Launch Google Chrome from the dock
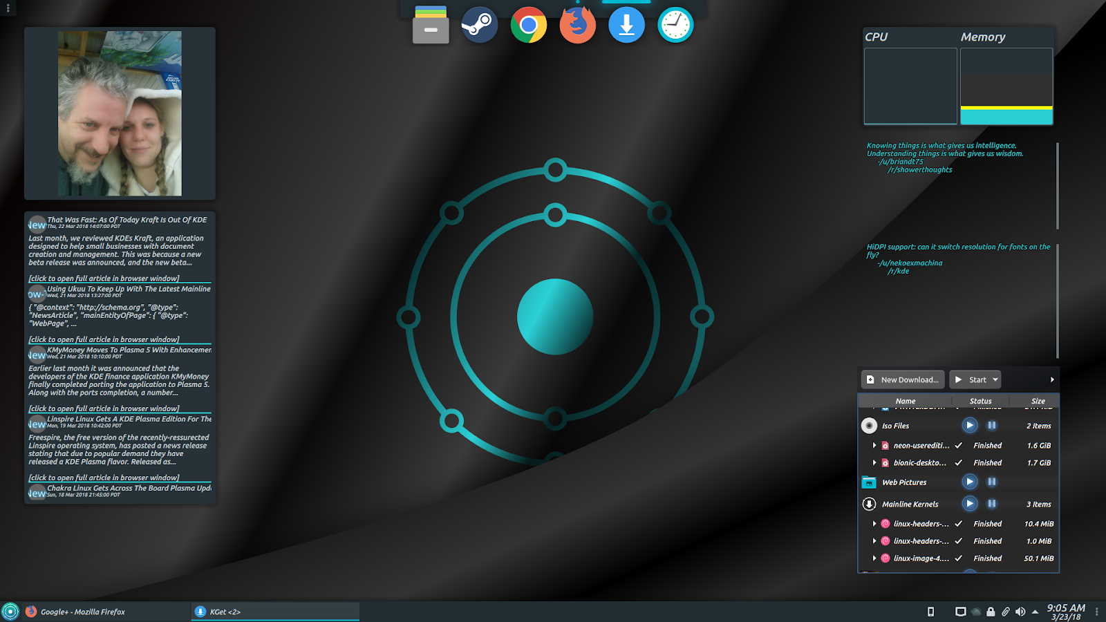This screenshot has height=622, width=1106. point(528,26)
